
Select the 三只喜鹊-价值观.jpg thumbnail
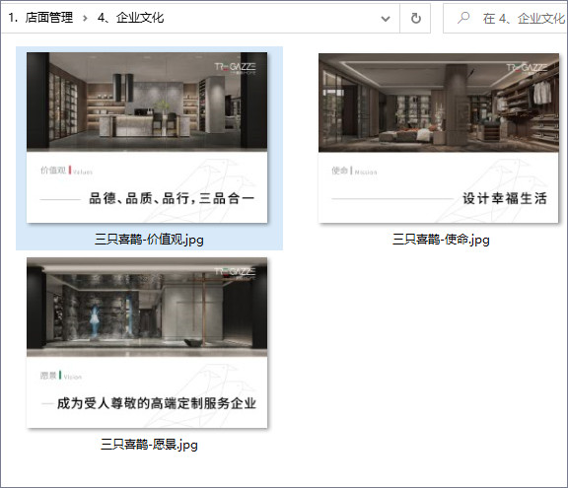[x=147, y=138]
